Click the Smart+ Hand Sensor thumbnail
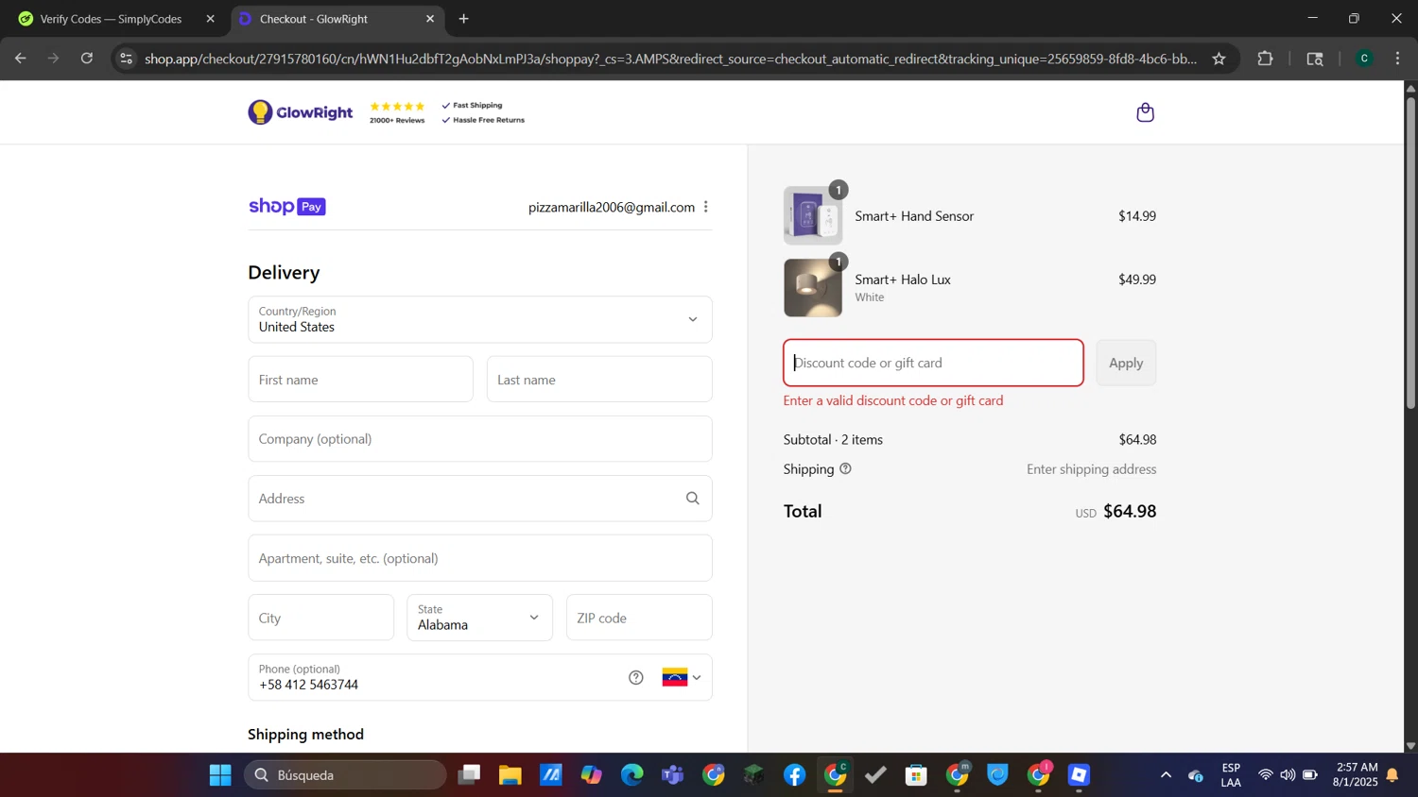The width and height of the screenshot is (1418, 797). (813, 215)
